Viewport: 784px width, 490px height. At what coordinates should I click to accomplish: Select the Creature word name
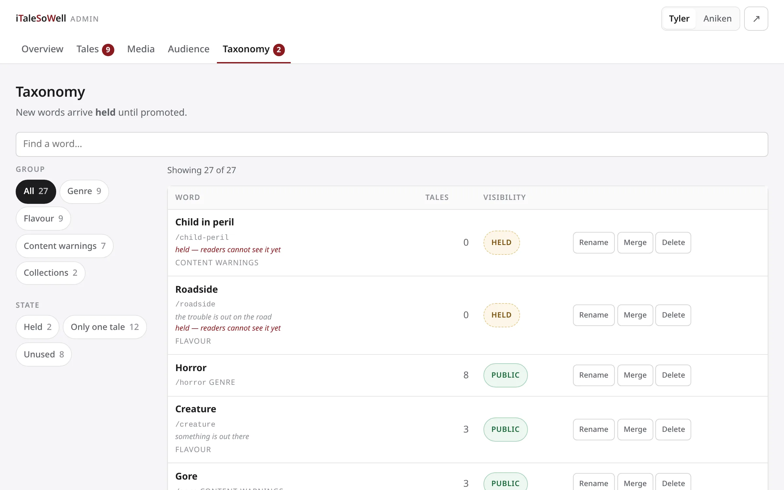[196, 409]
